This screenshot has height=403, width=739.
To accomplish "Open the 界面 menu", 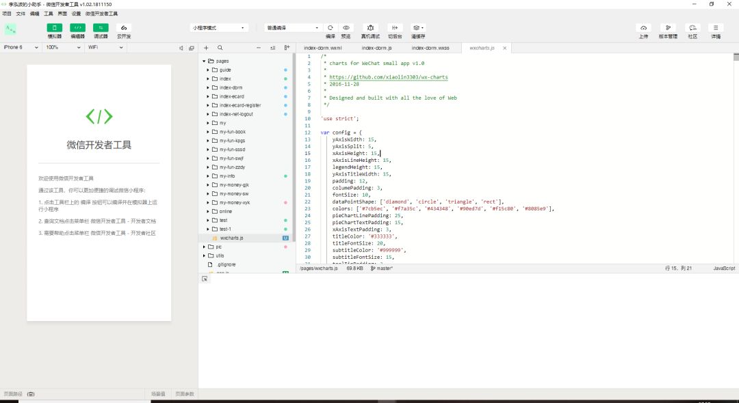I will [62, 14].
